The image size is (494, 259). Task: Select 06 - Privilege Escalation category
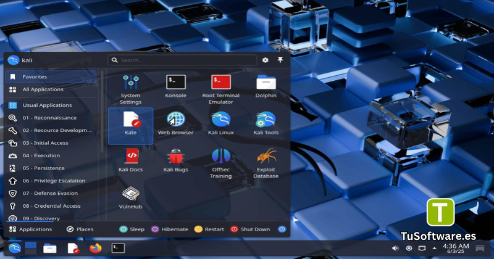[51, 181]
